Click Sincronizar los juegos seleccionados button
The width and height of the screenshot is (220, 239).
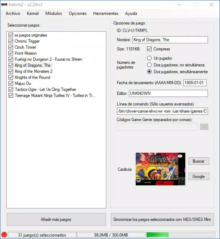162,220
